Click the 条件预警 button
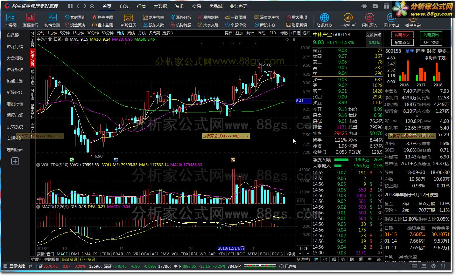 431,42
